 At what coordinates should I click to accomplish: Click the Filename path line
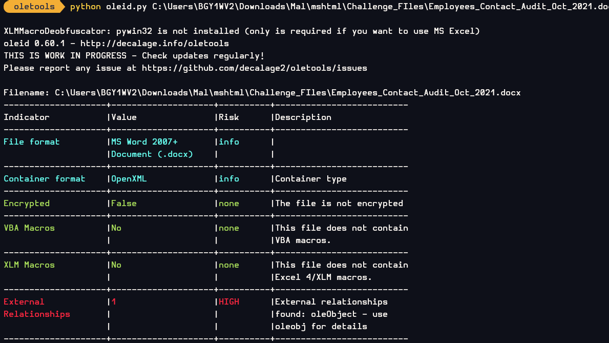pyautogui.click(x=262, y=93)
